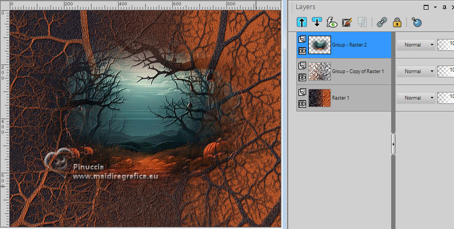The image size is (454, 229).
Task: Collapse the layers pane splitter arrow handle
Action: click(393, 144)
